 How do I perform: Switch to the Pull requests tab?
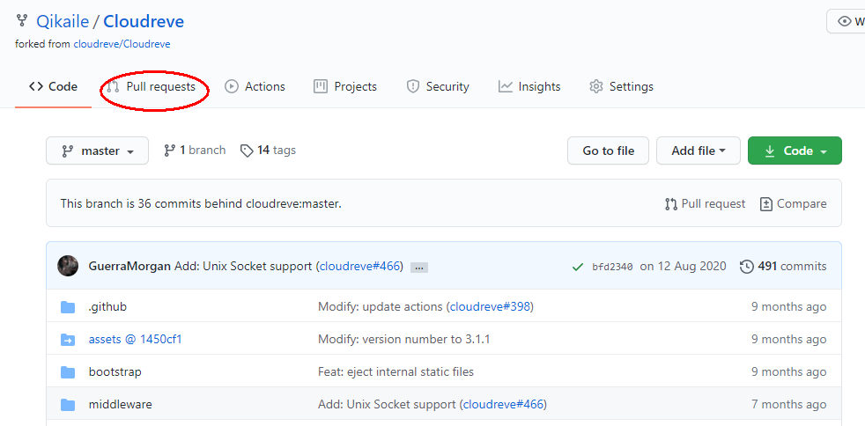pyautogui.click(x=151, y=86)
